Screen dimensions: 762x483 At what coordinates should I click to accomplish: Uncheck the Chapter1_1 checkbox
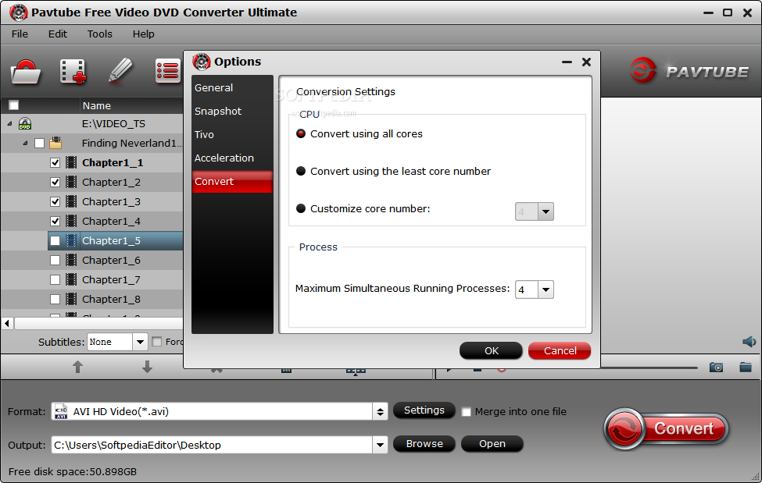[55, 162]
